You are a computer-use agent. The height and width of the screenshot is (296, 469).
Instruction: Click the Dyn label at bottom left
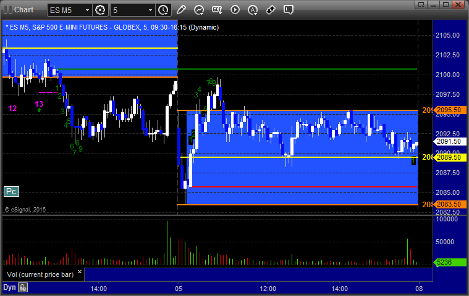point(9,287)
